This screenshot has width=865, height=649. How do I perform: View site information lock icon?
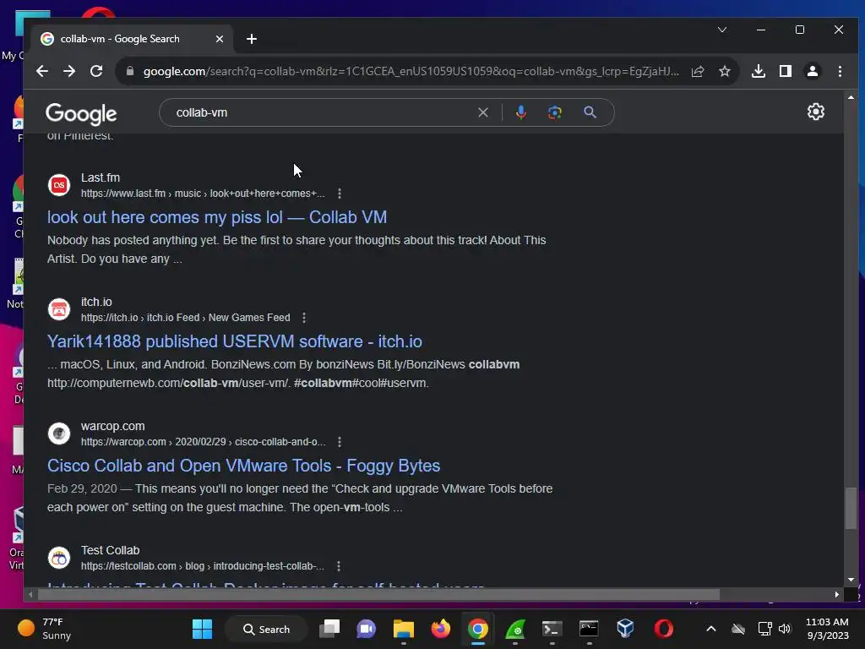coord(129,71)
